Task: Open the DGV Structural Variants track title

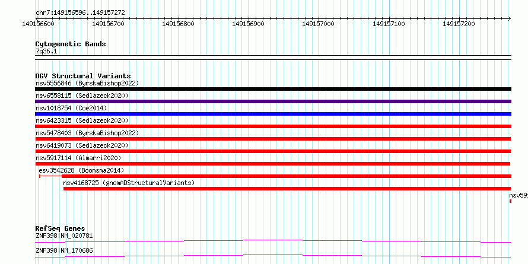Action: point(83,76)
